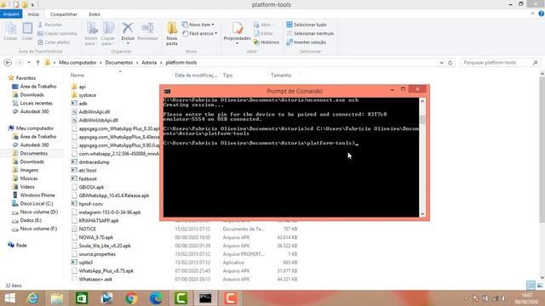The image size is (545, 306).
Task: Click the Astoria breadcrumb
Action: (149, 62)
